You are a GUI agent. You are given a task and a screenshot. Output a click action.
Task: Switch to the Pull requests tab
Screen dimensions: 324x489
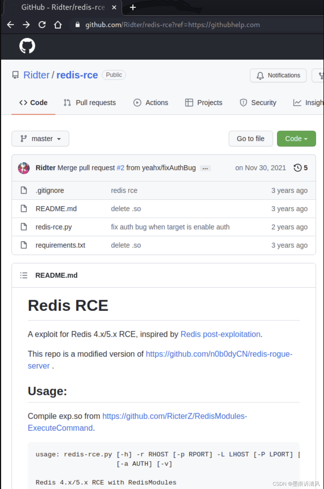(89, 103)
